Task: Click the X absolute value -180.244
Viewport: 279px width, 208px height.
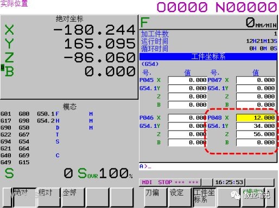Action: pyautogui.click(x=94, y=30)
